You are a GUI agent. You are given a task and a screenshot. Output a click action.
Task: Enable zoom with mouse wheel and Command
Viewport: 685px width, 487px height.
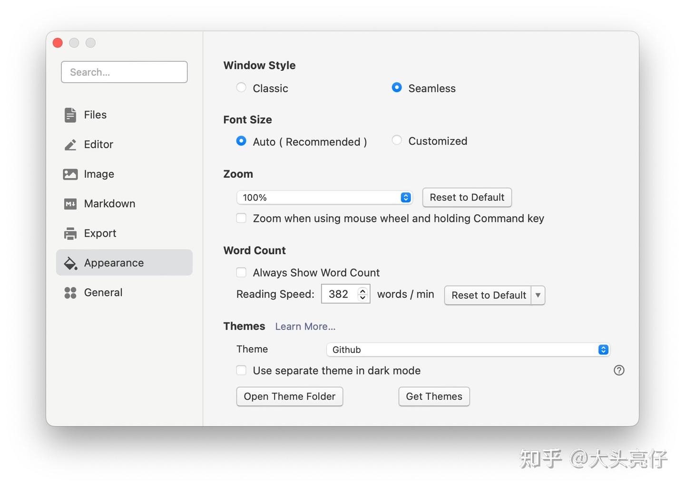[x=241, y=218]
